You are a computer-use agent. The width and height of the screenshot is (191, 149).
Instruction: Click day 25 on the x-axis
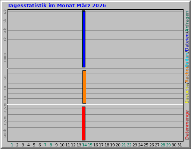[x=146, y=145]
